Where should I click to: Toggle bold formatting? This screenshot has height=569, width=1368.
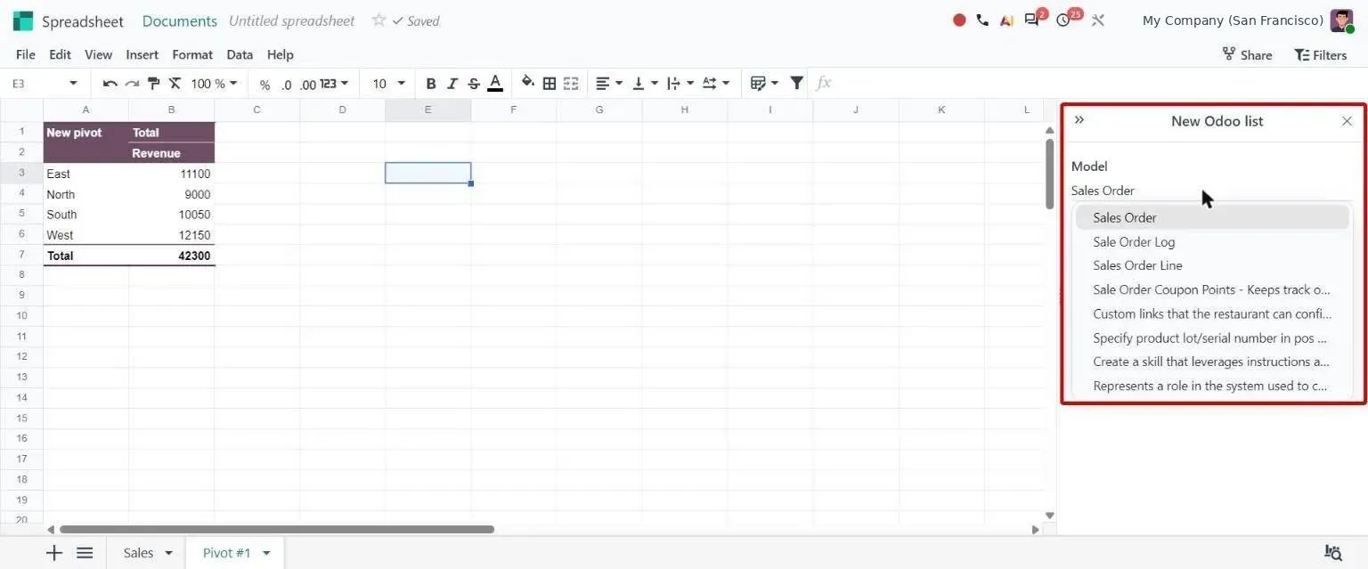(x=431, y=84)
